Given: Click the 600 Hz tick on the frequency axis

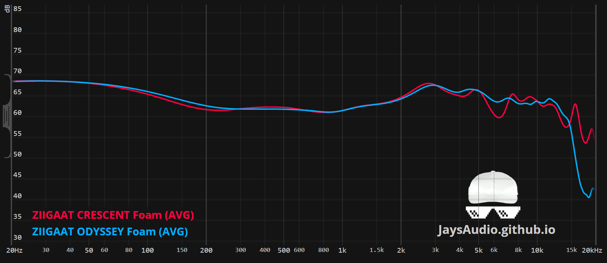Looking at the screenshot, I should [299, 250].
